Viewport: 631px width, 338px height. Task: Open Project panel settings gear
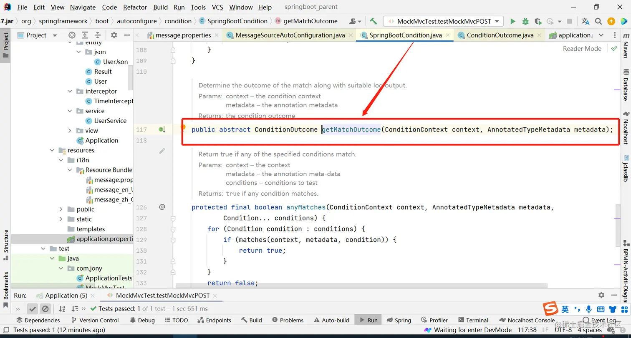[x=114, y=35]
